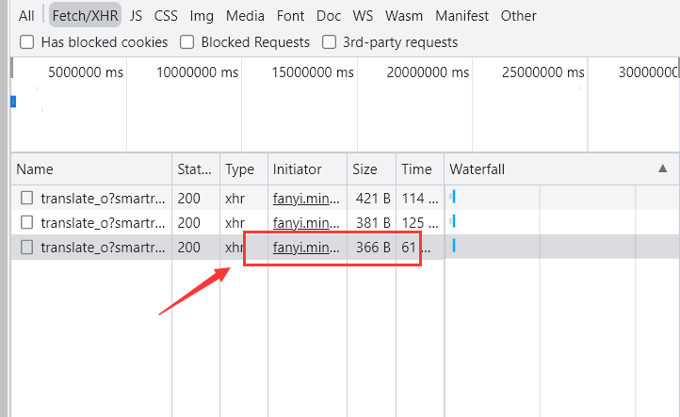680x417 pixels.
Task: Click the Manifest filter
Action: (x=461, y=16)
